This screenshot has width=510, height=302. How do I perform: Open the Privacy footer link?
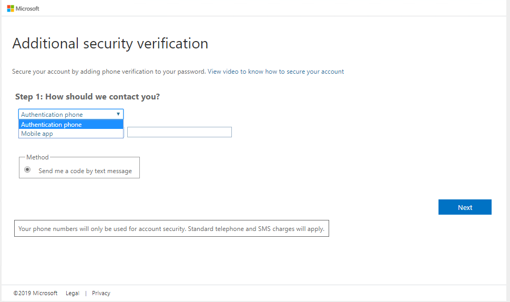pyautogui.click(x=101, y=293)
